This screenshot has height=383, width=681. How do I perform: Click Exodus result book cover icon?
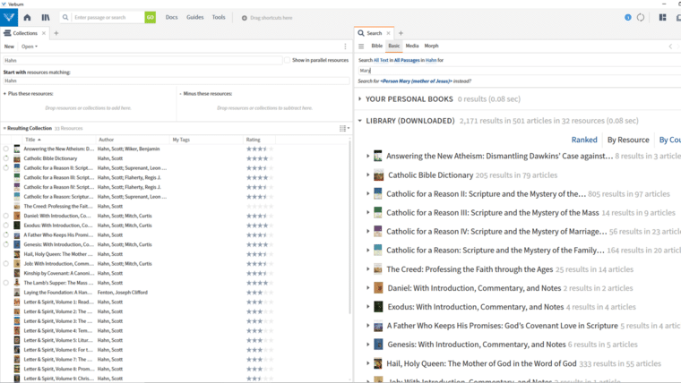tap(378, 307)
